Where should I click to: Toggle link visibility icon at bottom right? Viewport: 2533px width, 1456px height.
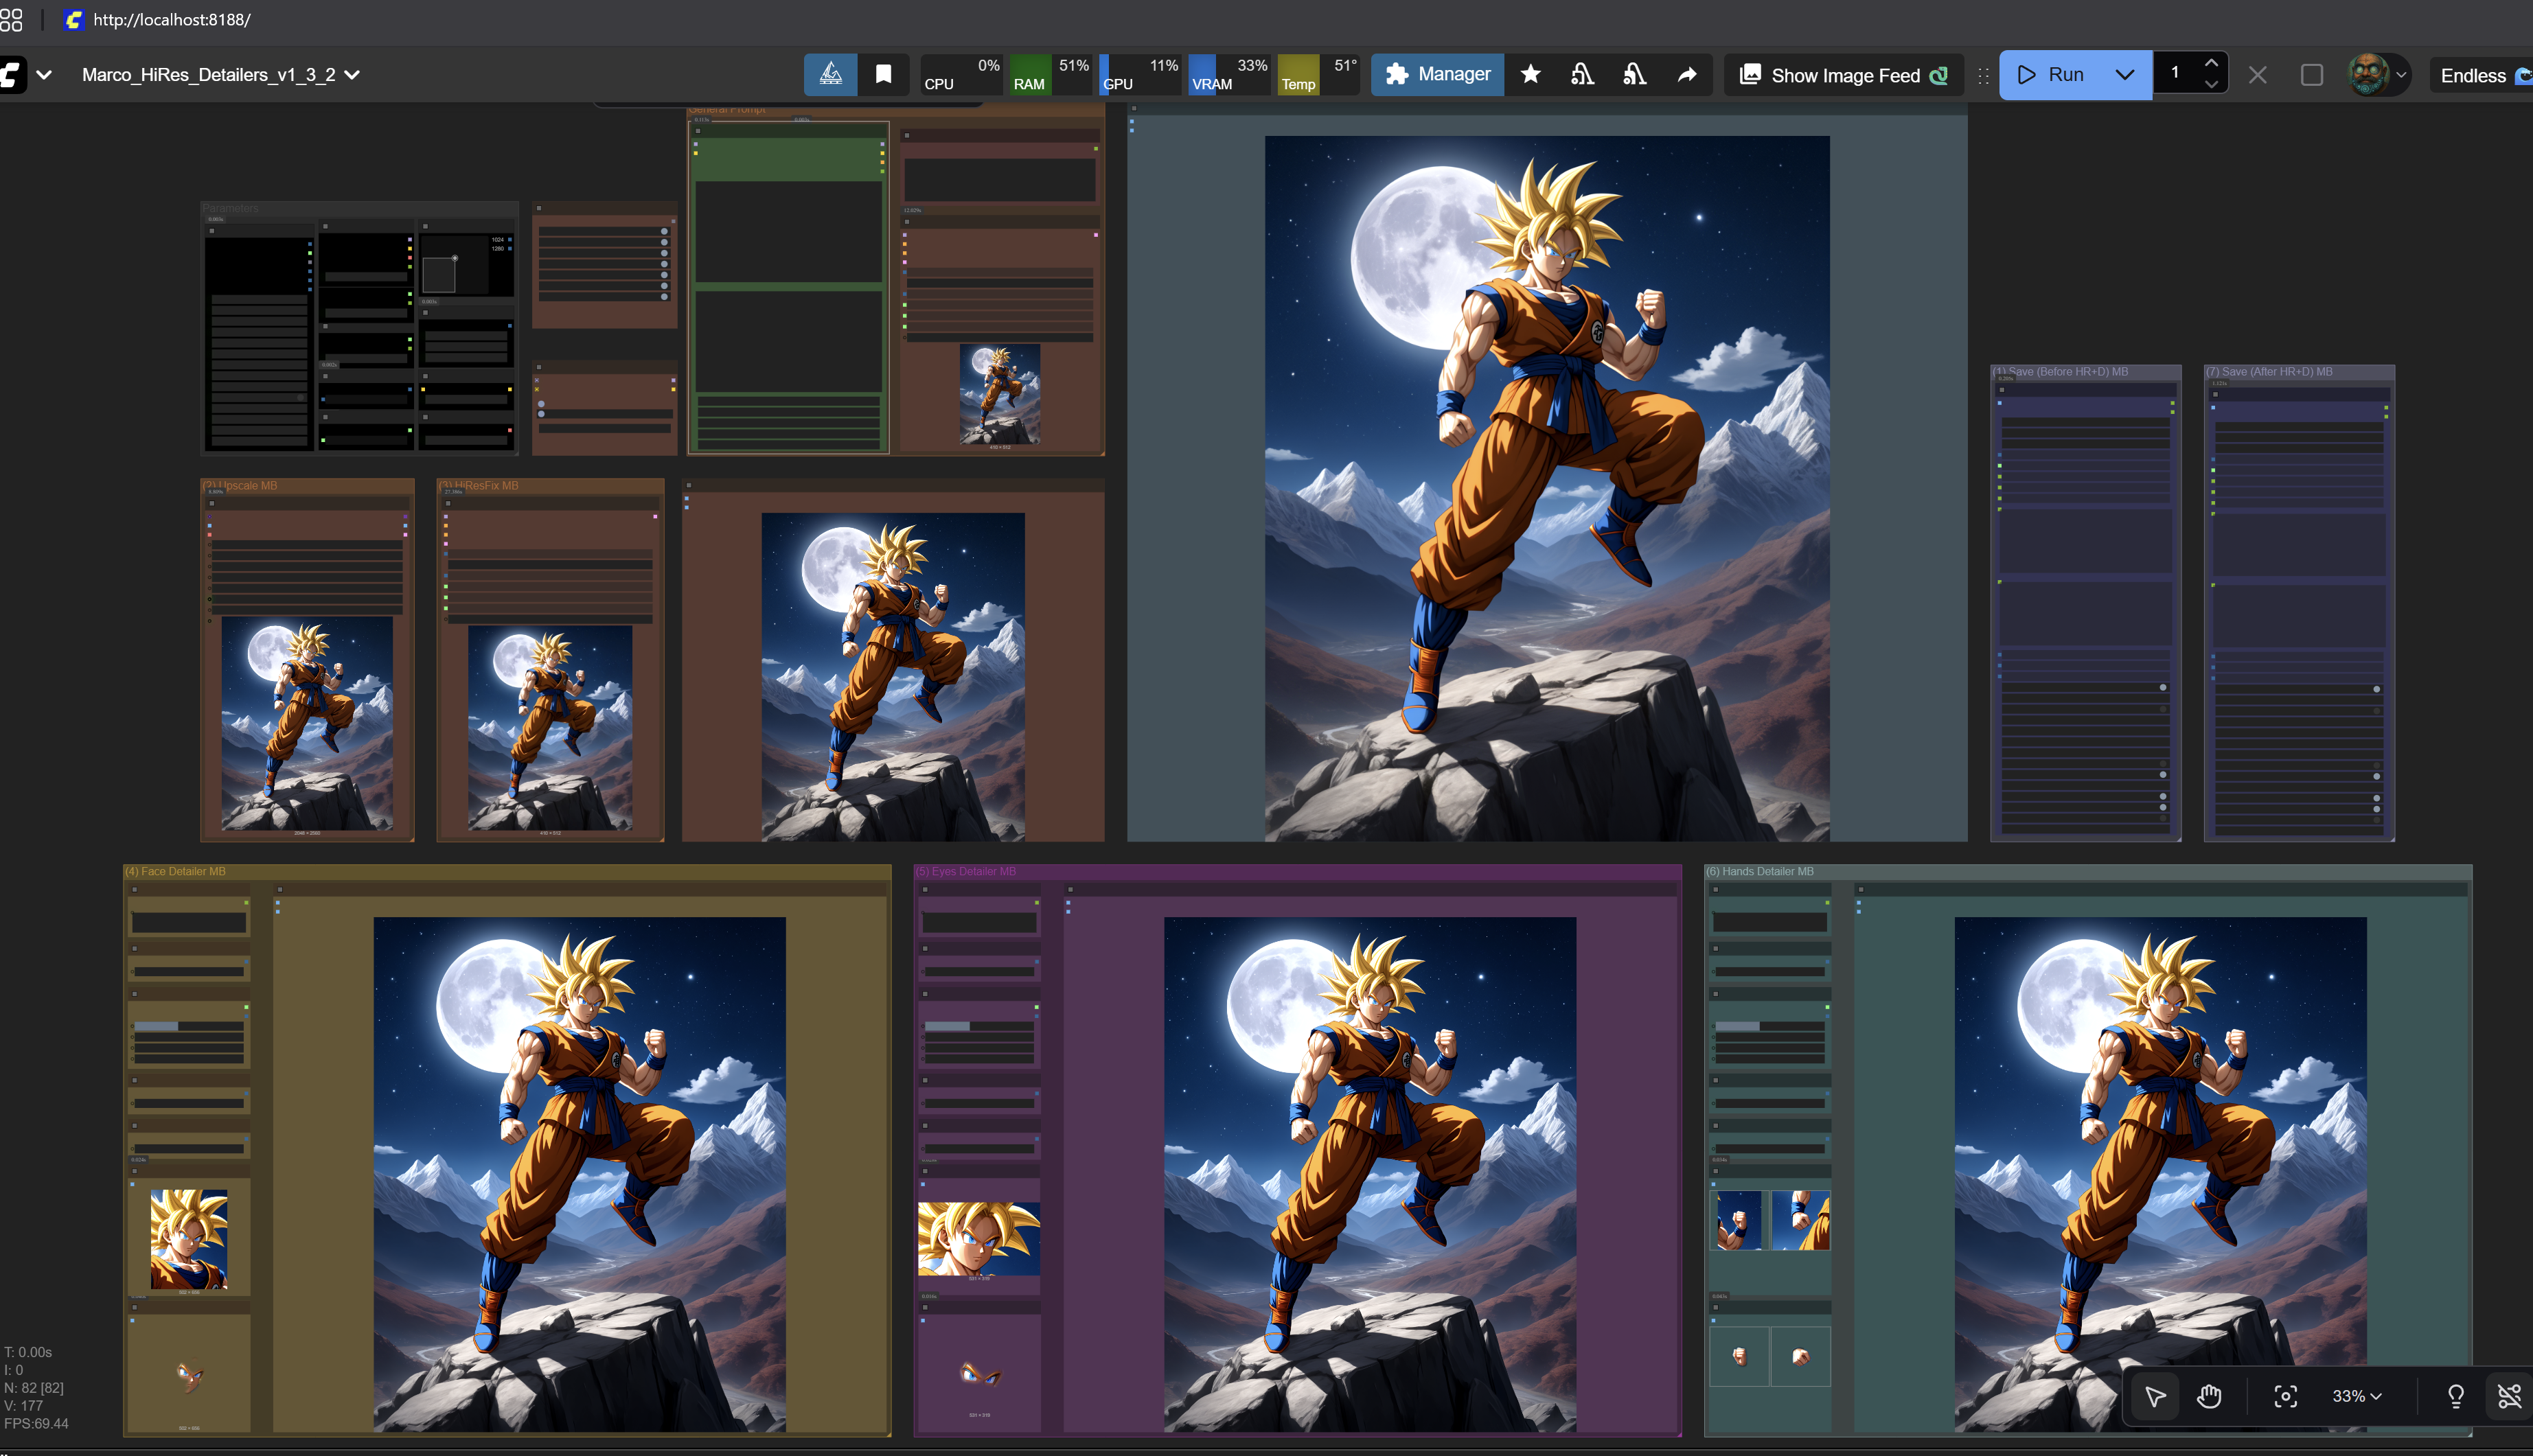2509,1396
